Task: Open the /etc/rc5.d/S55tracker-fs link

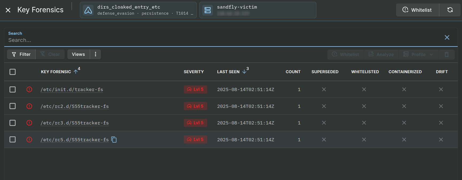Action: (x=75, y=140)
